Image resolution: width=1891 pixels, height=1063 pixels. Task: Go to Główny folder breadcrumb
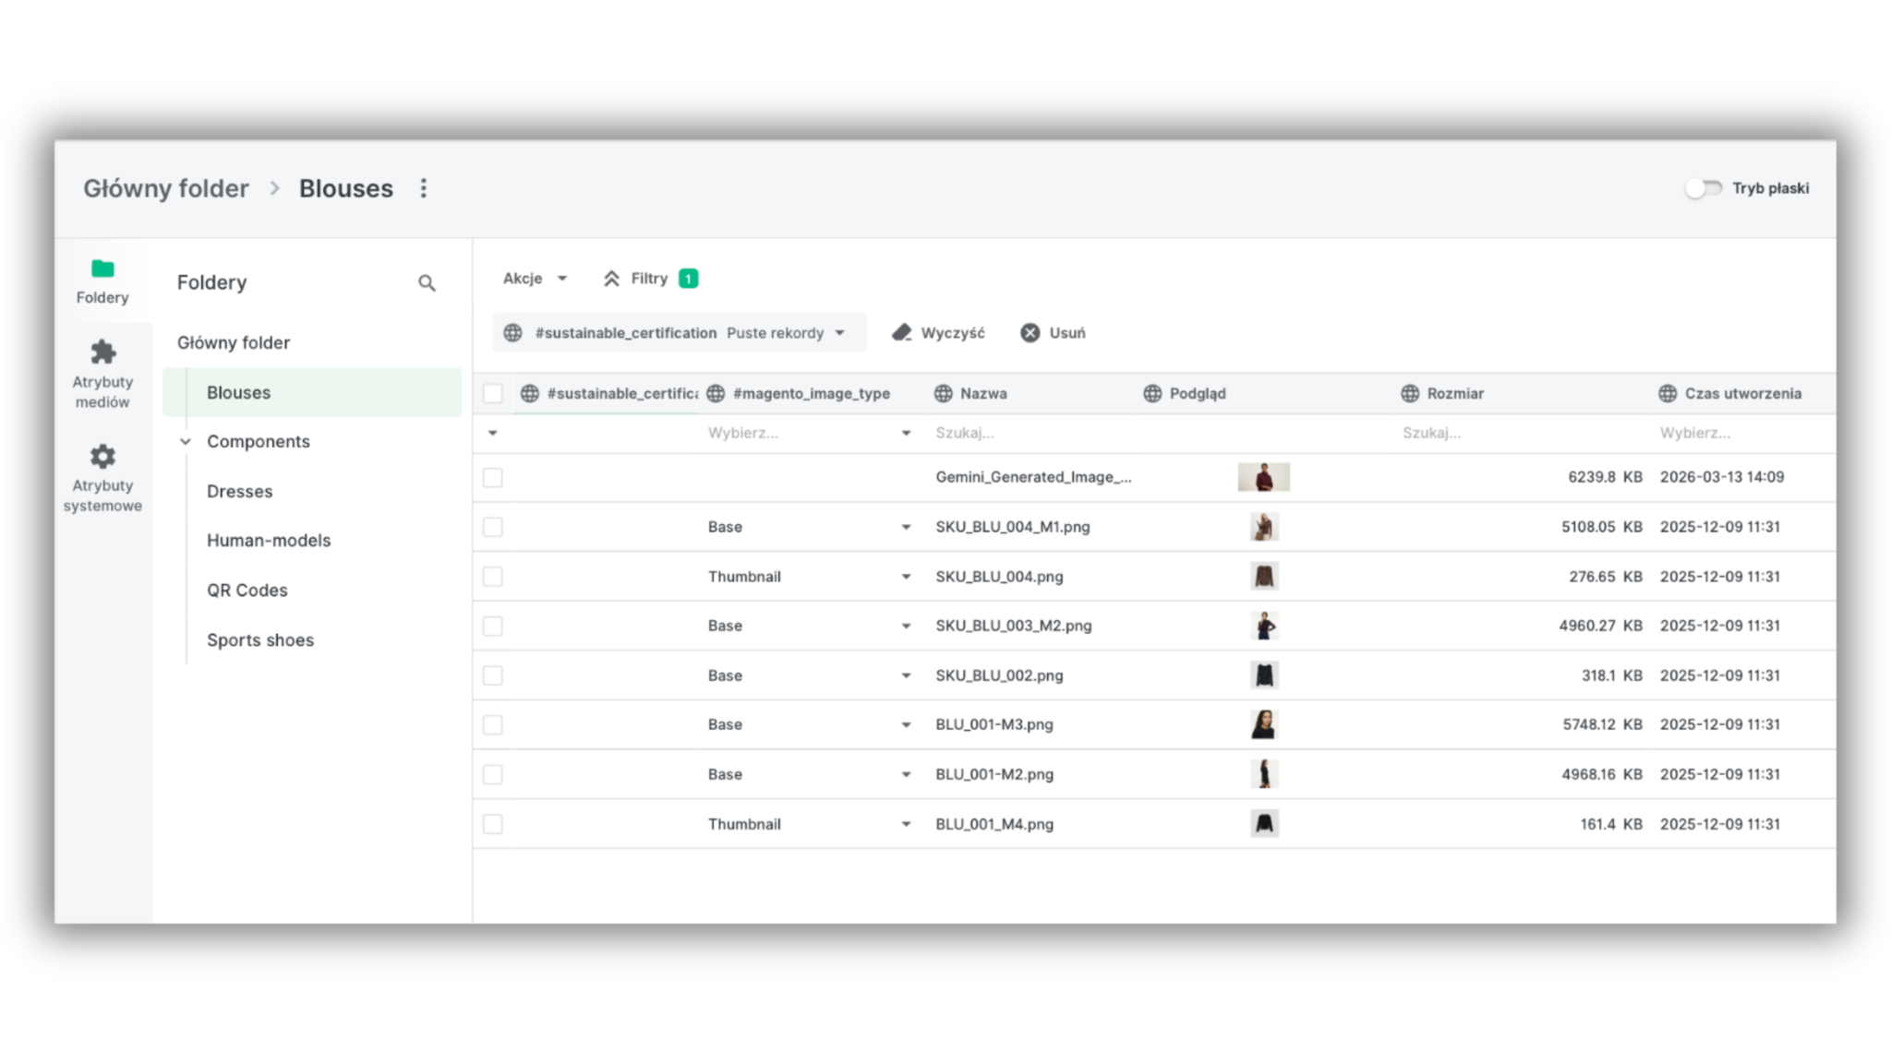(166, 188)
